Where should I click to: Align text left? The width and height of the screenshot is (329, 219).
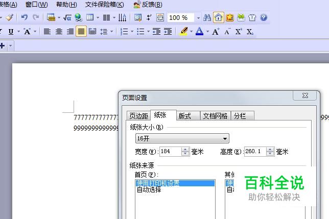click(x=47, y=32)
